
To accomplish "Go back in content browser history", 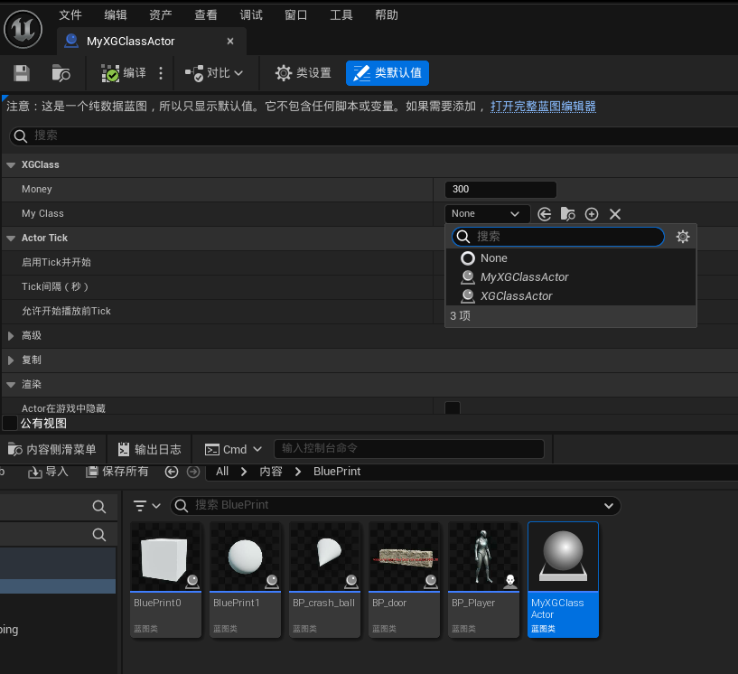I will pyautogui.click(x=172, y=472).
